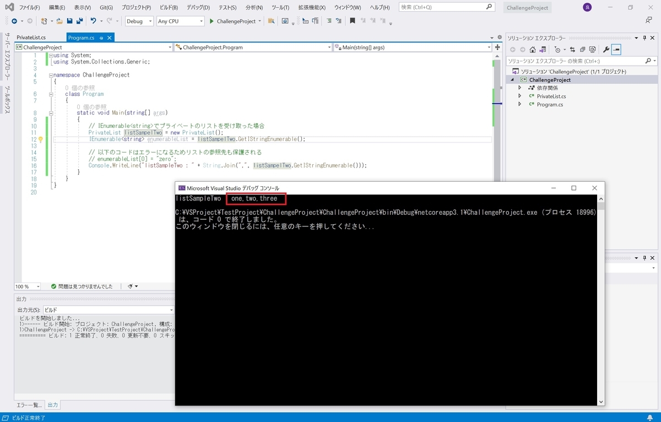Click Collapse All icon in Solution Explorer
This screenshot has height=422, width=661.
583,50
